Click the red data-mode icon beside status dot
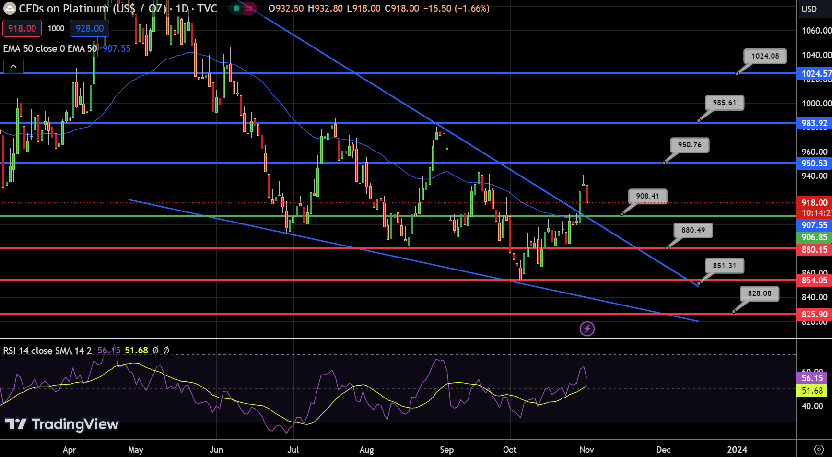The image size is (832, 457). click(249, 8)
